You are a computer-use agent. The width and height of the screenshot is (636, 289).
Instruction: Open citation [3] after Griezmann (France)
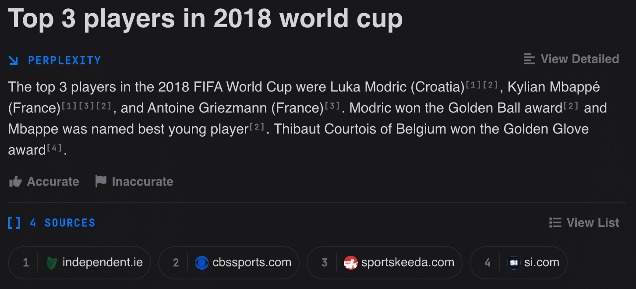pyautogui.click(x=332, y=105)
